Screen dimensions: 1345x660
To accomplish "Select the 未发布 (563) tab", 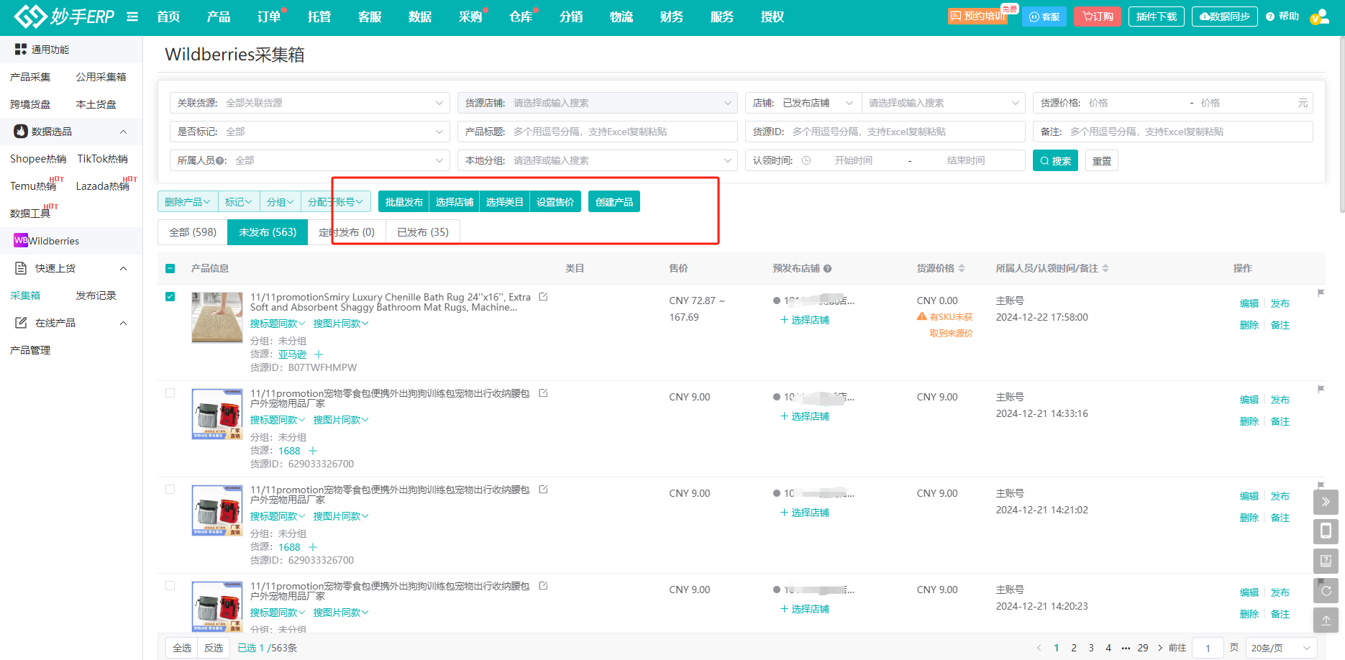I will (x=268, y=232).
